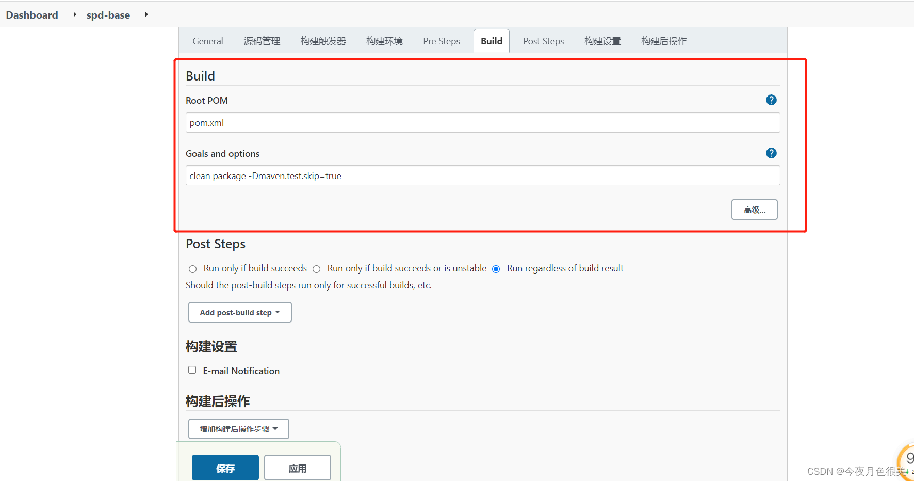Viewport: 914px width, 481px height.
Task: Expand breadcrumb arrow after spd-base
Action: [146, 15]
